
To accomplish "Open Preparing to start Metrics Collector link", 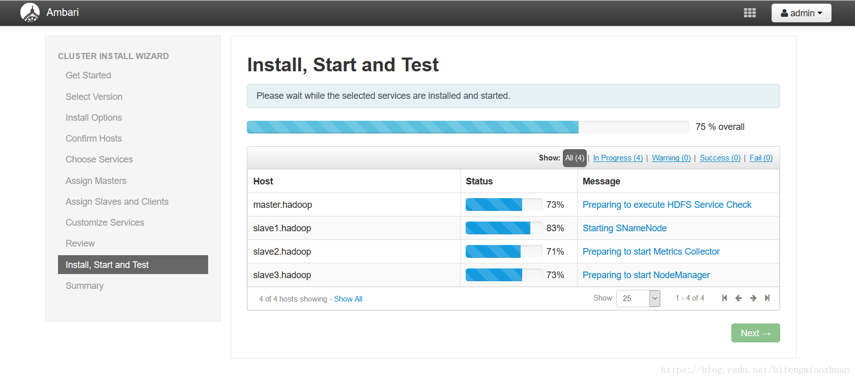I will click(x=651, y=252).
